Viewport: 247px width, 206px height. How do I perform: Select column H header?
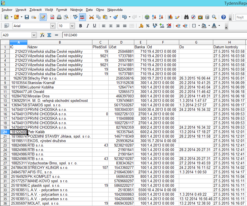click(x=229, y=42)
